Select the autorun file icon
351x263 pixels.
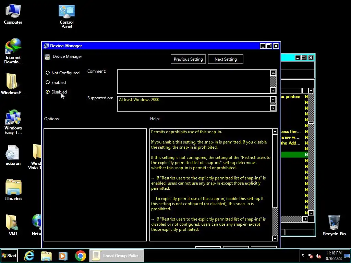(13, 155)
